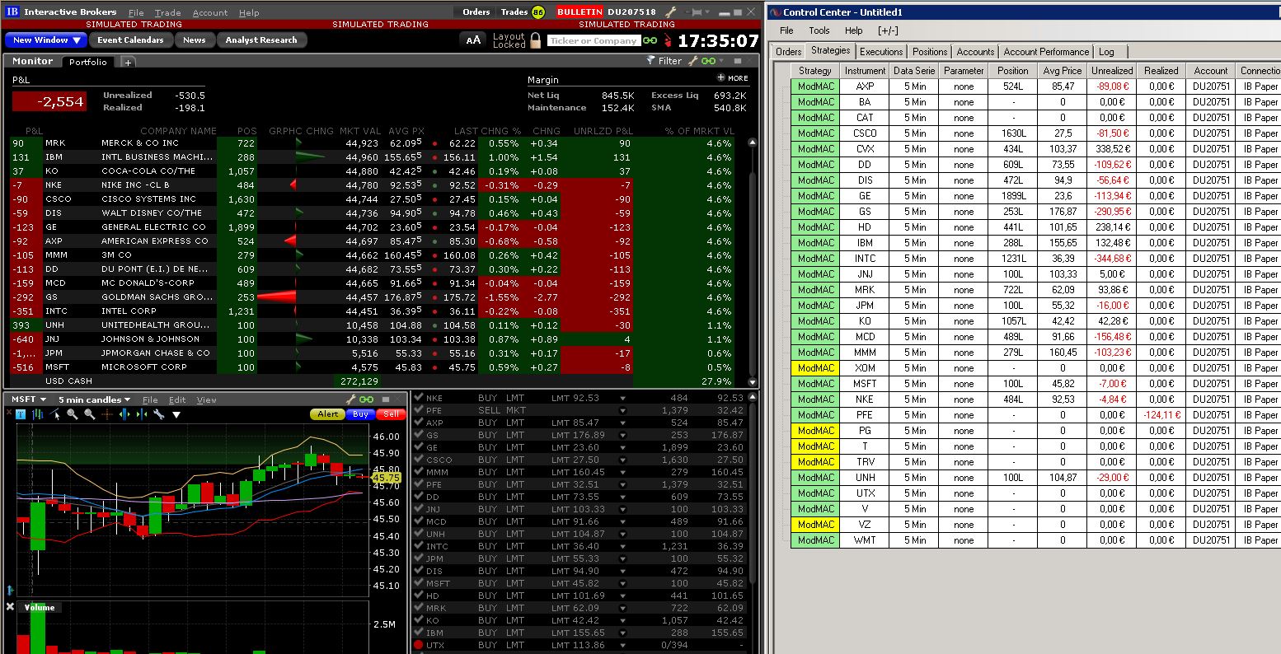Toggle the checkmark on the DD order row
This screenshot has width=1281, height=654.
pyautogui.click(x=419, y=497)
